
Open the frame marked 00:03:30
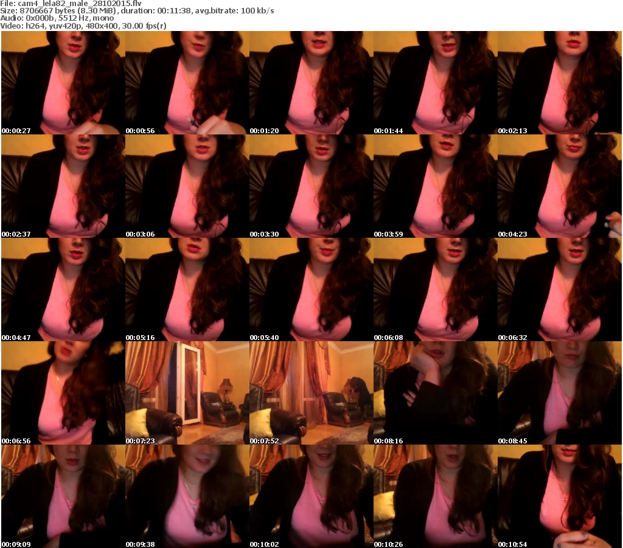(x=311, y=186)
